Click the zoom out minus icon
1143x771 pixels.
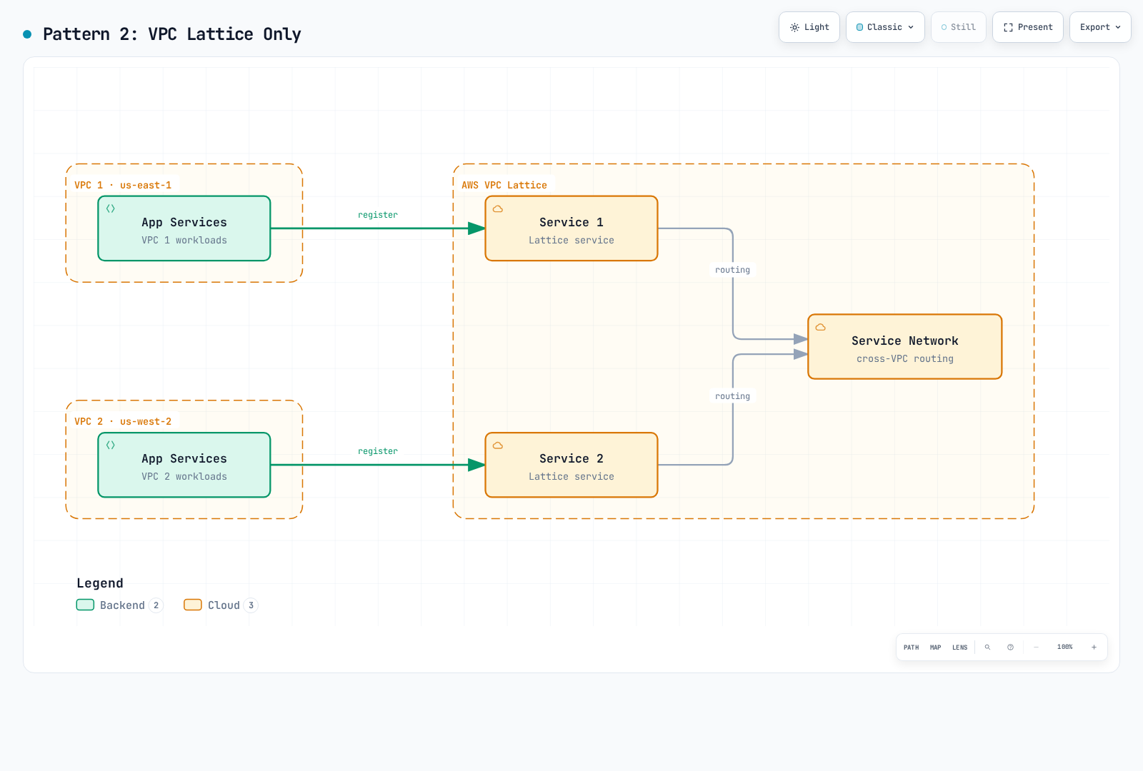[1036, 647]
